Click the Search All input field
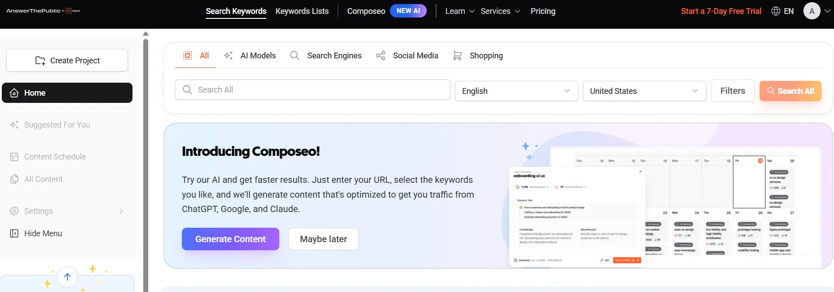The image size is (834, 292). pyautogui.click(x=313, y=90)
